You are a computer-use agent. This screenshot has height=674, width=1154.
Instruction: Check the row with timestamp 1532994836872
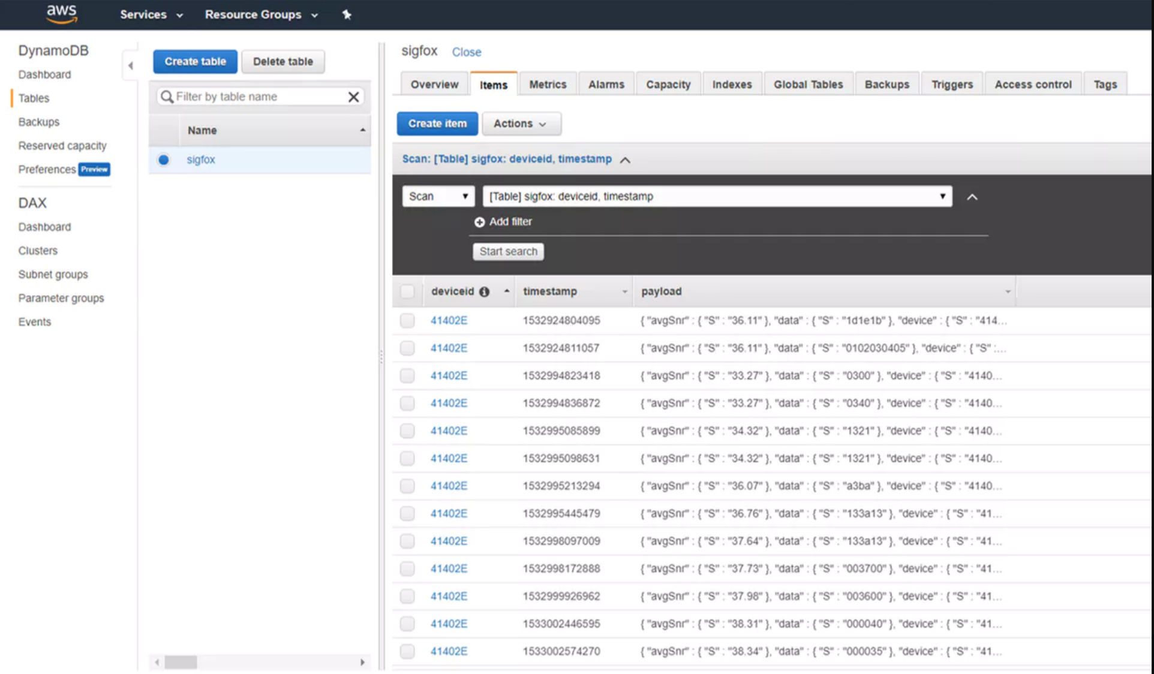407,403
